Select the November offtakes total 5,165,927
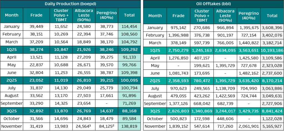The width and height of the screenshot is (284, 131). pyautogui.click(x=272, y=126)
